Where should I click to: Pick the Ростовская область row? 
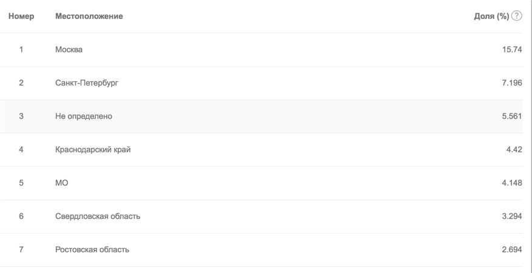coord(261,249)
